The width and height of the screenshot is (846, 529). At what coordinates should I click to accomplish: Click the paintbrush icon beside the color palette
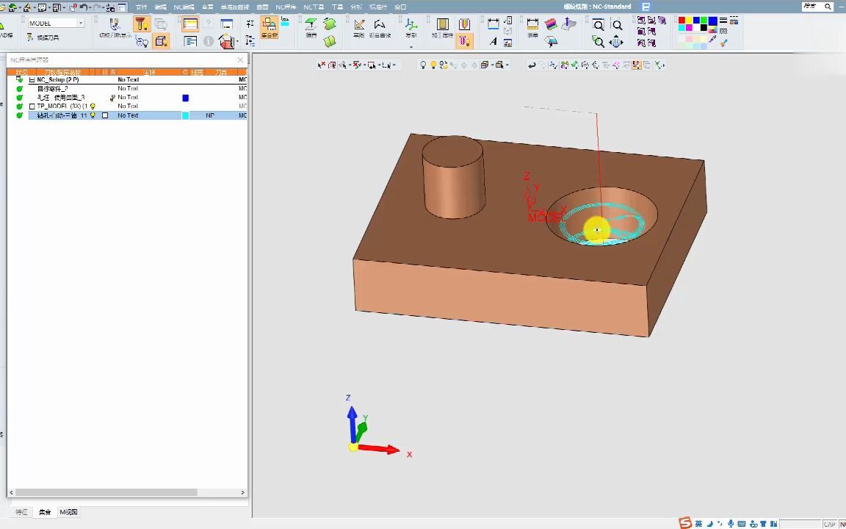(x=724, y=42)
